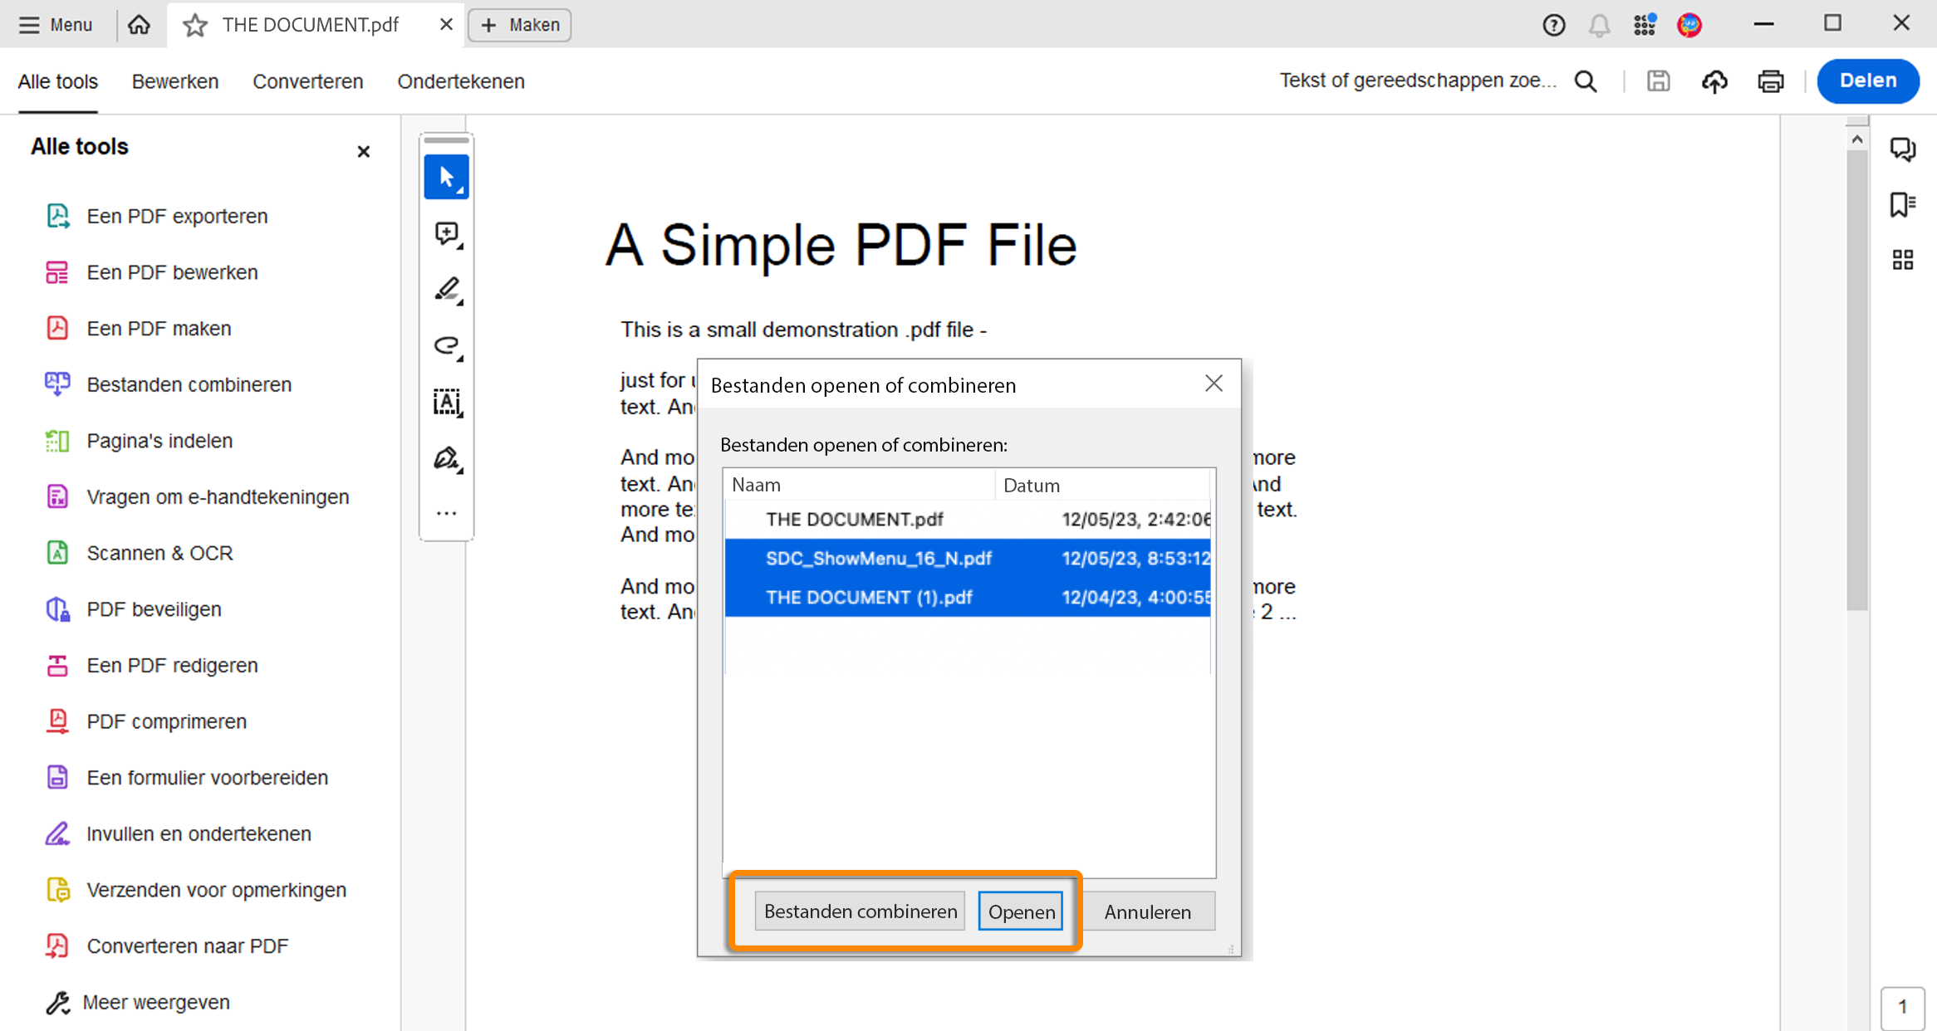Image resolution: width=1937 pixels, height=1031 pixels.
Task: Select THE DOCUMENT.pdf in file list
Action: 854,519
